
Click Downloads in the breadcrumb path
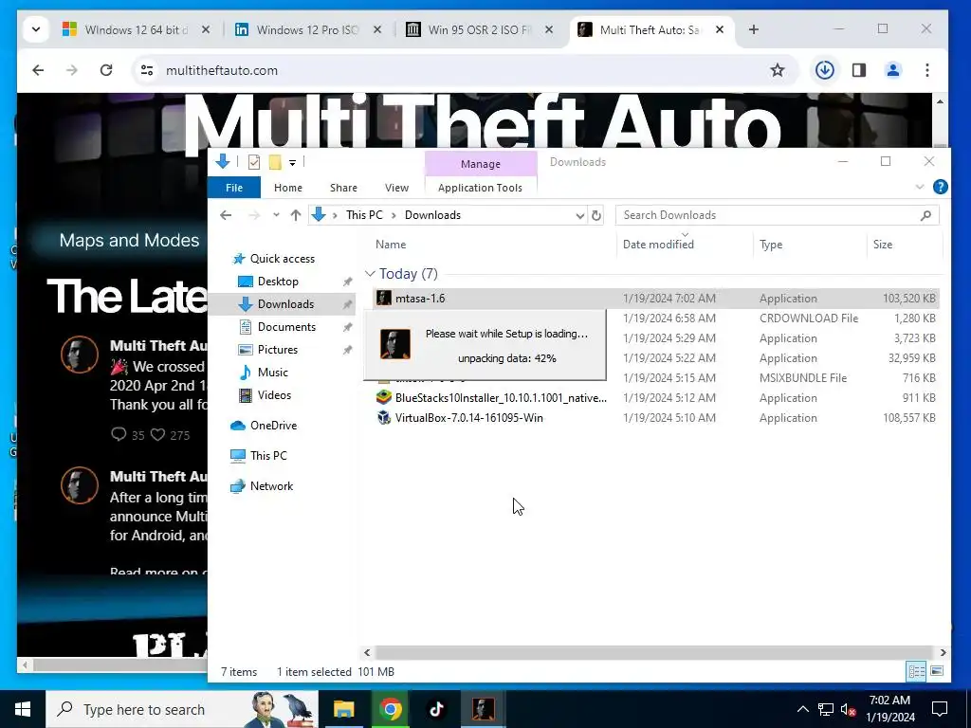(432, 215)
